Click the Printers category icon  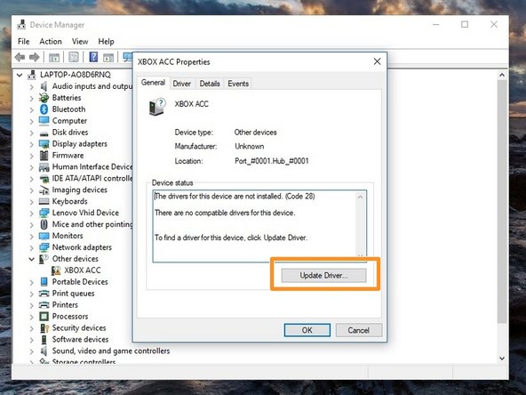point(44,305)
